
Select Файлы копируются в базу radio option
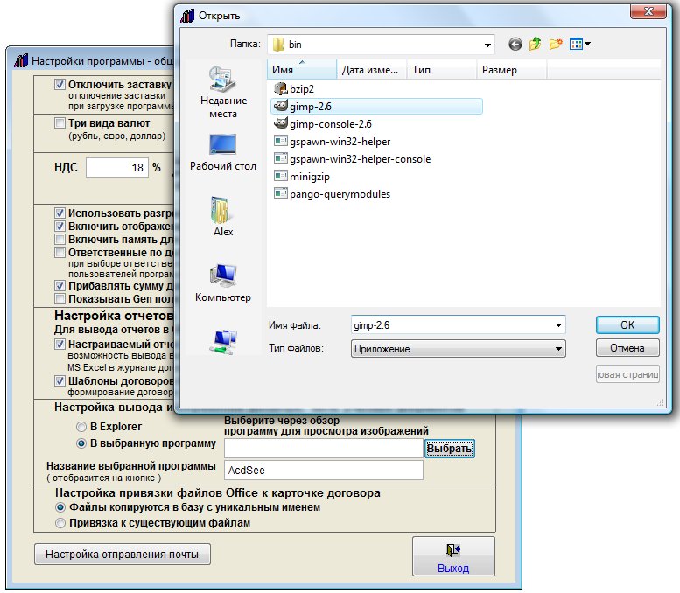pos(60,507)
